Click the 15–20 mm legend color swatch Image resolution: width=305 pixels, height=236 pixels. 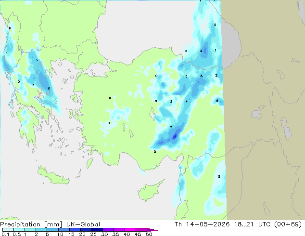(x=75, y=230)
